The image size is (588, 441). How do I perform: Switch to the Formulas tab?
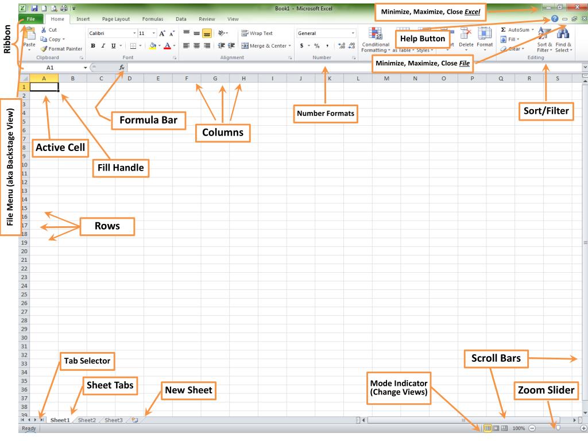coord(153,19)
